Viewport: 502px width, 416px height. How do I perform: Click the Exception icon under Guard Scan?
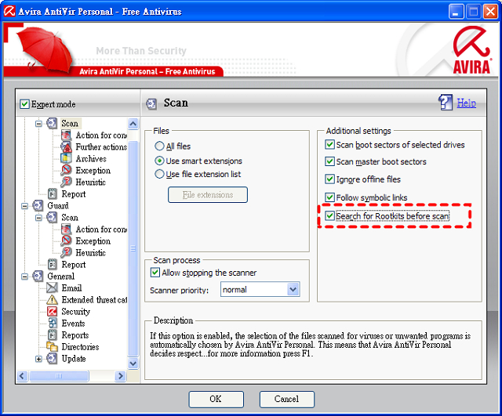(66, 241)
